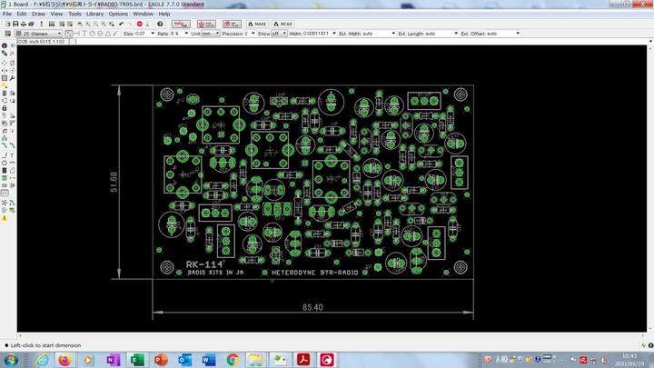Open the 25 tNames layer dropdown

(38, 34)
